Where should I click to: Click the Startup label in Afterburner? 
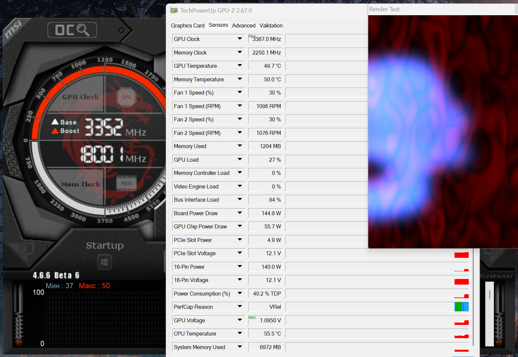point(105,245)
